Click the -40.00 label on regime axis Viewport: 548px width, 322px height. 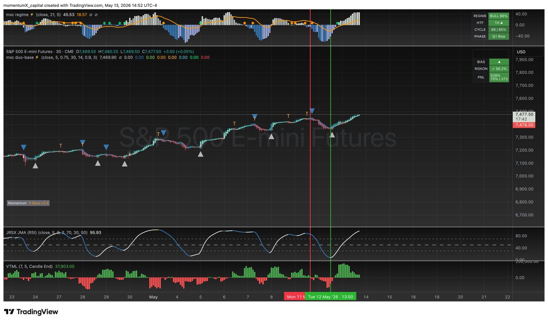(x=522, y=36)
